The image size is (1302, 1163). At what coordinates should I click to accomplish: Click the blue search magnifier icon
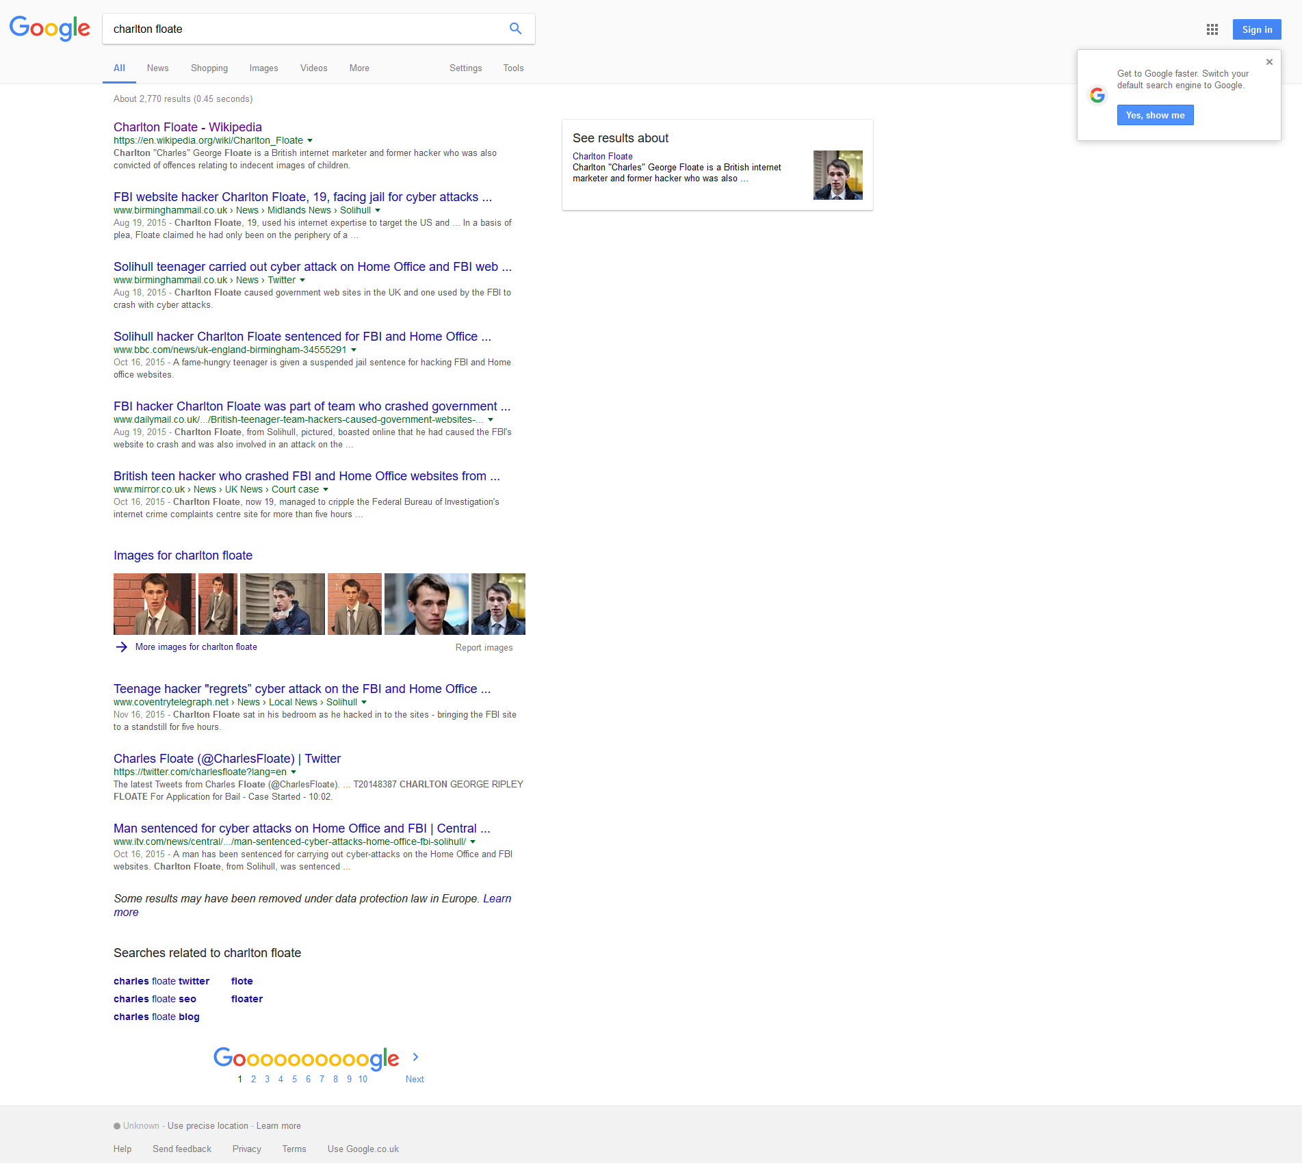[515, 29]
